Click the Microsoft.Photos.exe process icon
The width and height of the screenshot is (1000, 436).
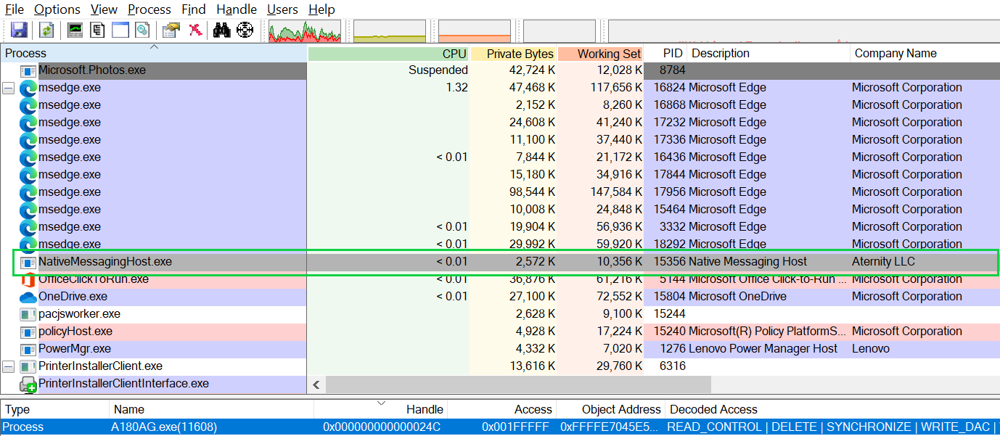coord(28,70)
